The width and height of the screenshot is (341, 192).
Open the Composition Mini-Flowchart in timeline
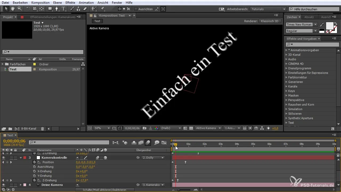coord(116,142)
